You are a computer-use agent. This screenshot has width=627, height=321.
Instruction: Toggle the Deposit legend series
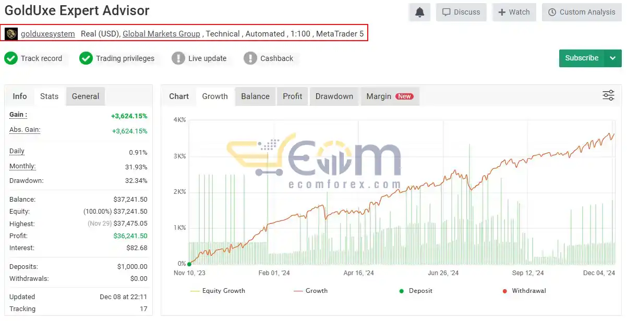[416, 291]
